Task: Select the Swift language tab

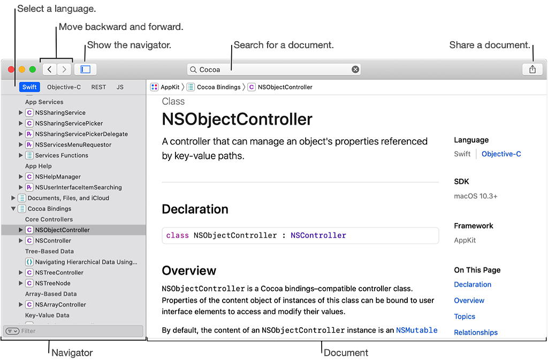Action: pos(29,87)
